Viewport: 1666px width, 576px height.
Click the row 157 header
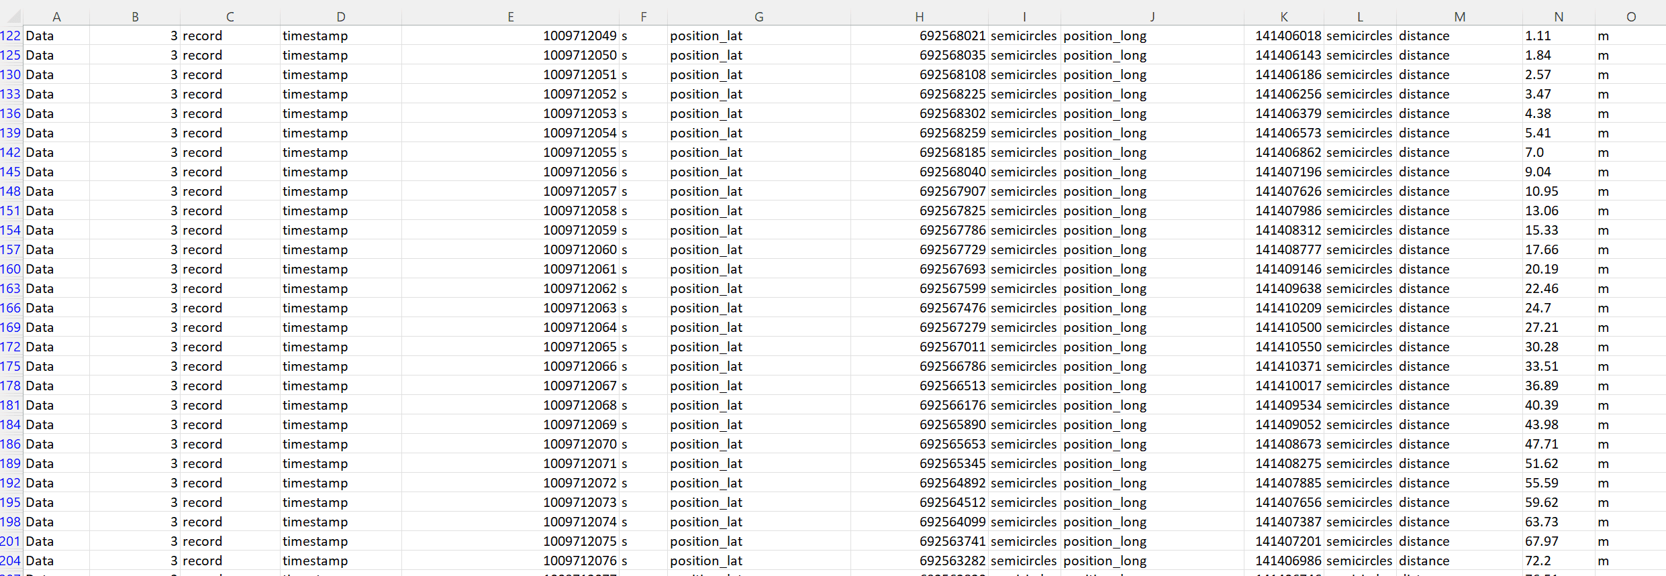pos(11,250)
